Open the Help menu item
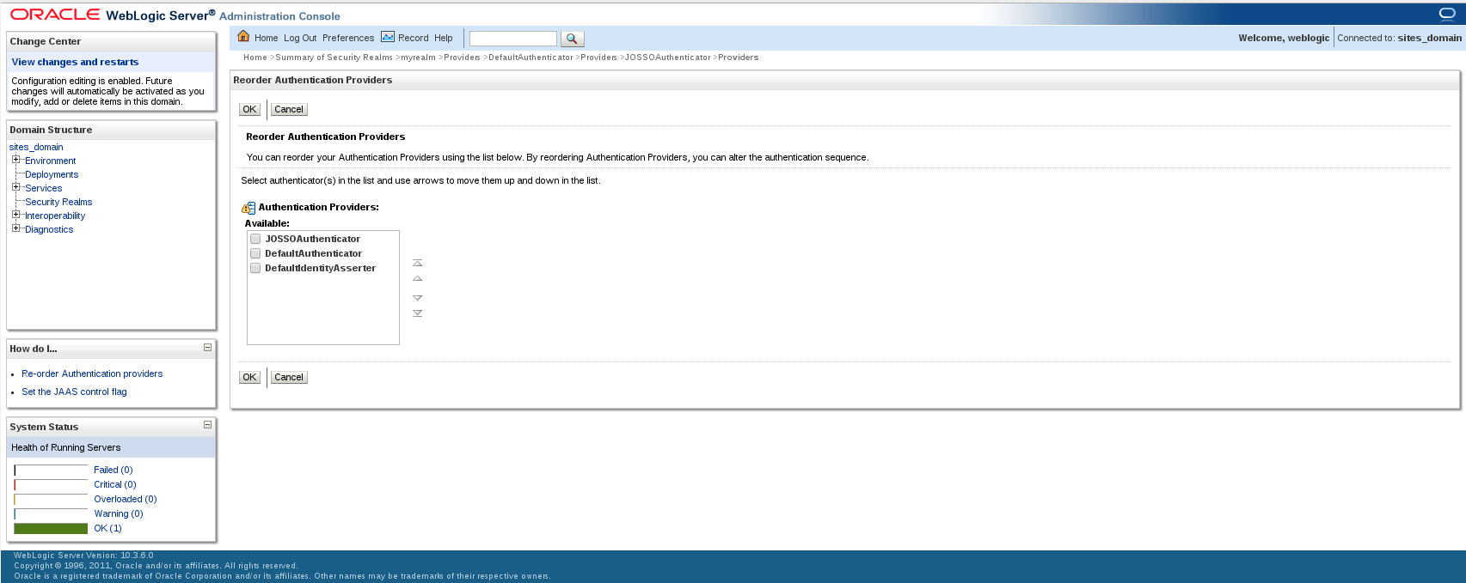This screenshot has height=583, width=1466. point(444,38)
